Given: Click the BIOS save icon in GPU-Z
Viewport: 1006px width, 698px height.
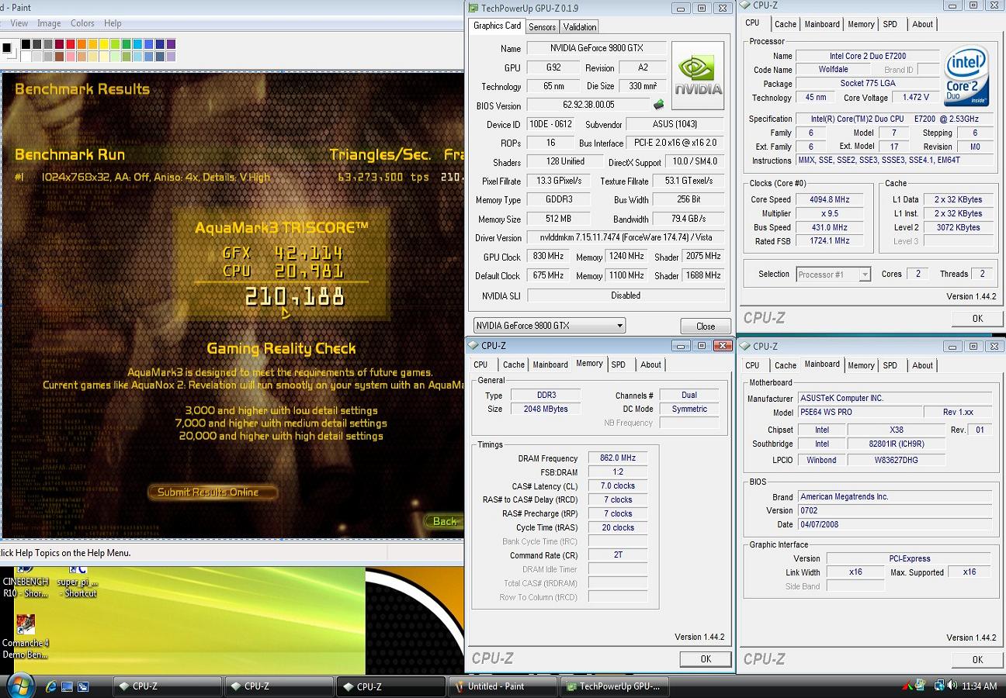Looking at the screenshot, I should [x=659, y=105].
